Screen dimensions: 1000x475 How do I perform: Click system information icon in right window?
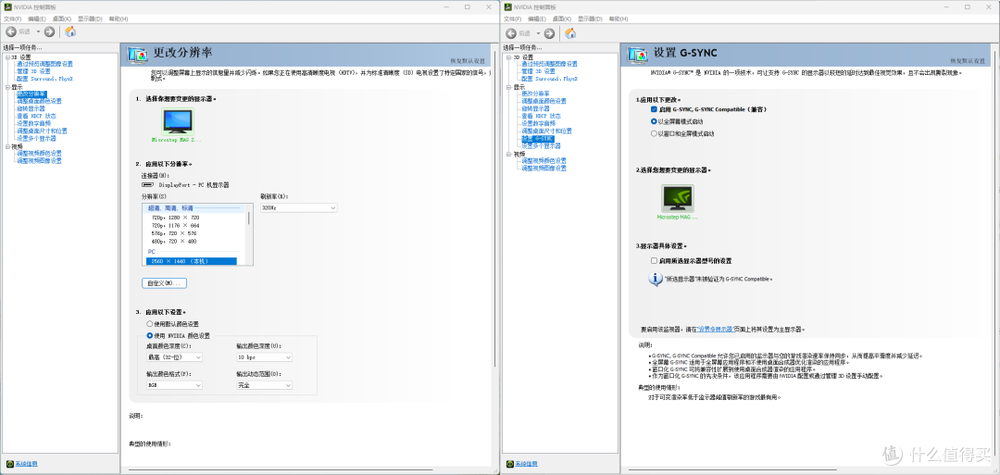[509, 464]
